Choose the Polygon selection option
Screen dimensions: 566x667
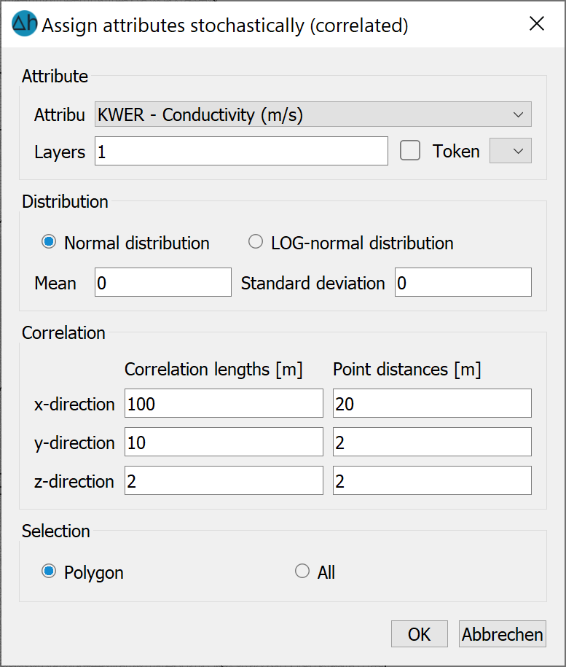click(x=49, y=571)
